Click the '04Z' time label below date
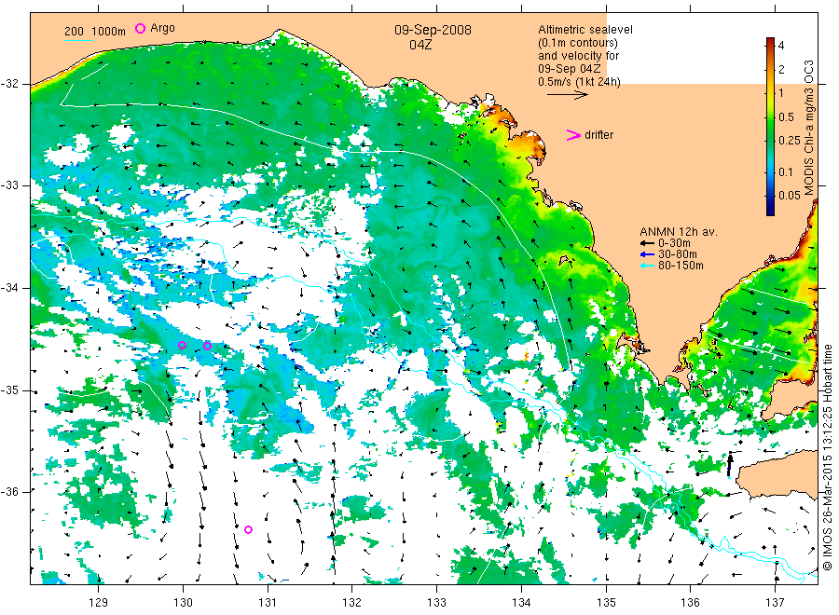 coord(420,45)
